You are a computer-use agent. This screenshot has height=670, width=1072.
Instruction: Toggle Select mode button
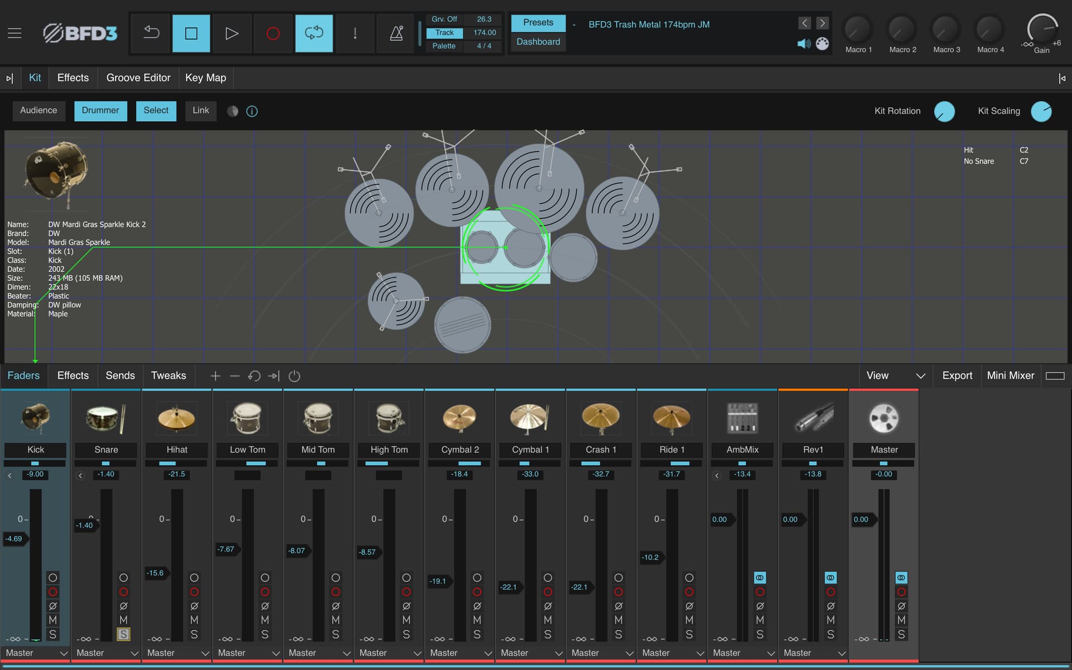tap(156, 111)
